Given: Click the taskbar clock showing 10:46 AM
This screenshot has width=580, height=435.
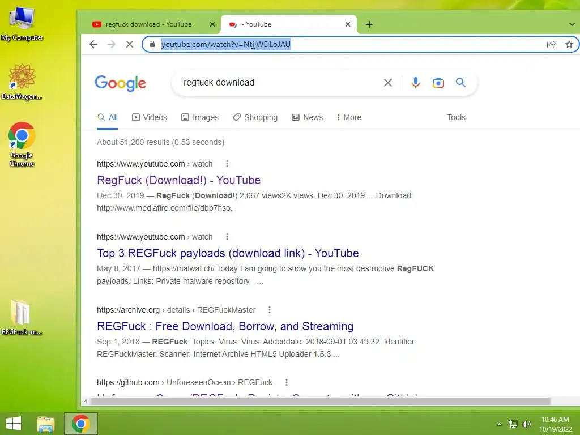Looking at the screenshot, I should (x=555, y=424).
